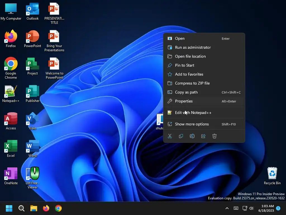Open My Computer desktop icon

point(11,11)
